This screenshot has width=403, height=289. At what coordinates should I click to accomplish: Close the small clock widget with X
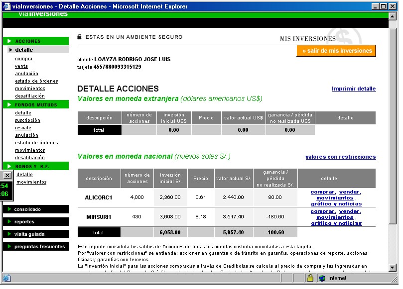pyautogui.click(x=7, y=176)
